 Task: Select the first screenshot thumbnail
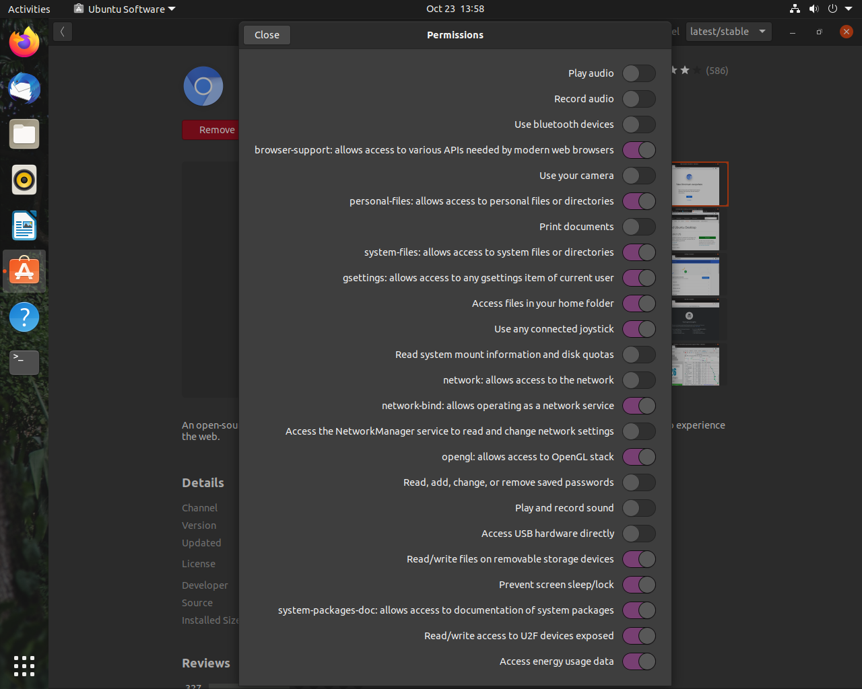[699, 184]
